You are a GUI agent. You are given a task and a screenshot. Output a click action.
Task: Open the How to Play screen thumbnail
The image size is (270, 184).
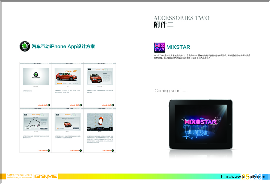tap(100, 77)
